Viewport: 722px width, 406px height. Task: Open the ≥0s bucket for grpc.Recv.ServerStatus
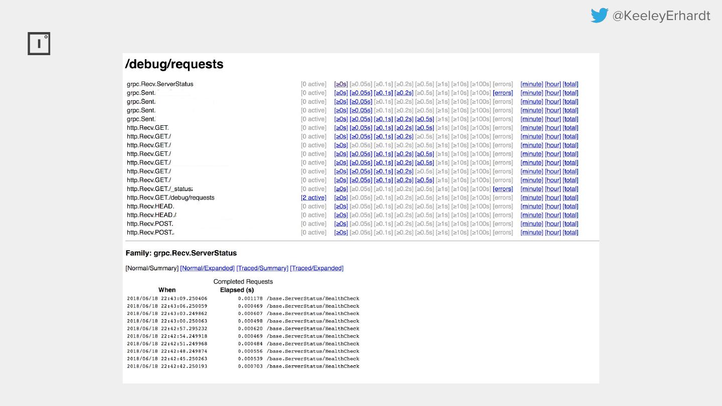[x=341, y=84]
